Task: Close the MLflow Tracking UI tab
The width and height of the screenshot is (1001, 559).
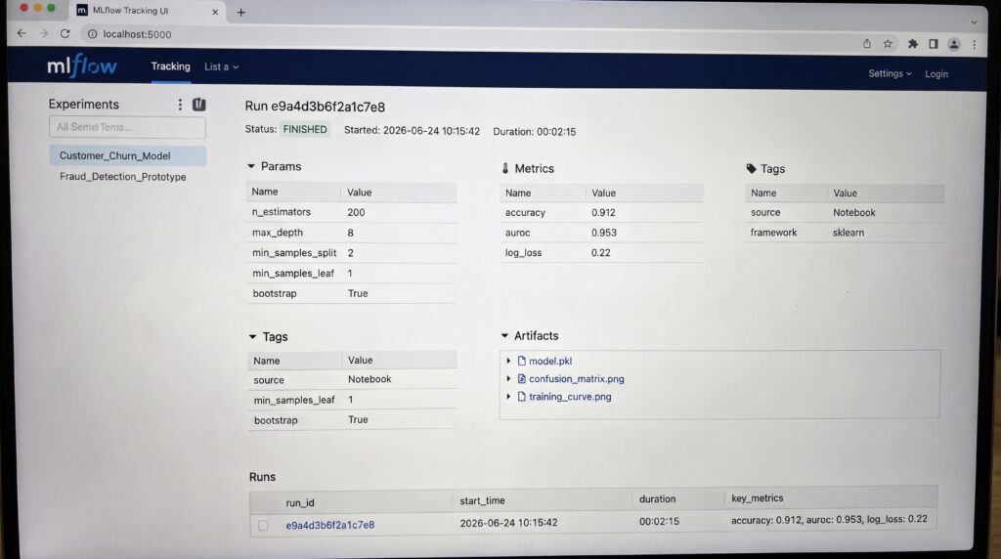Action: [215, 12]
